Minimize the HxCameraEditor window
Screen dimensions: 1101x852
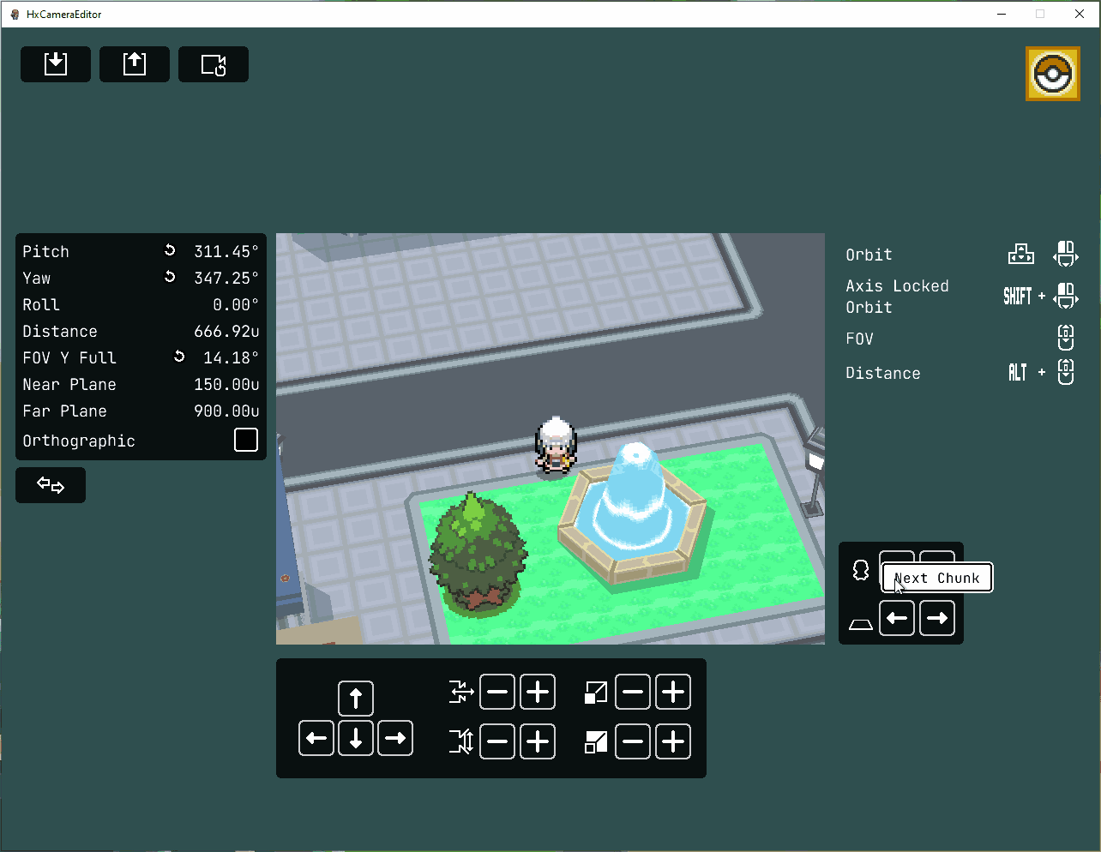point(1002,14)
